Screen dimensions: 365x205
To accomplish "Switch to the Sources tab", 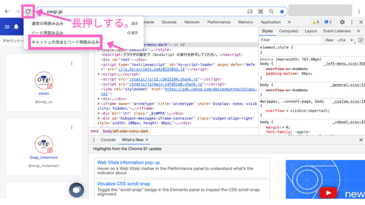I will pos(169,22).
